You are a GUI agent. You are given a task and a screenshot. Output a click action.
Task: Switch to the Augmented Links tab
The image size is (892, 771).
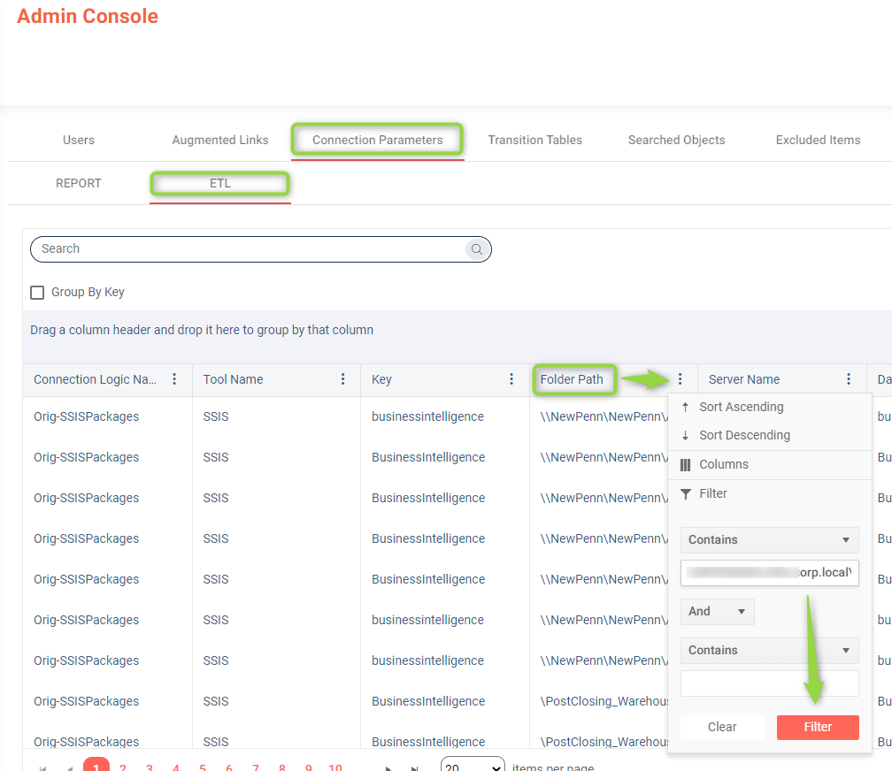220,140
